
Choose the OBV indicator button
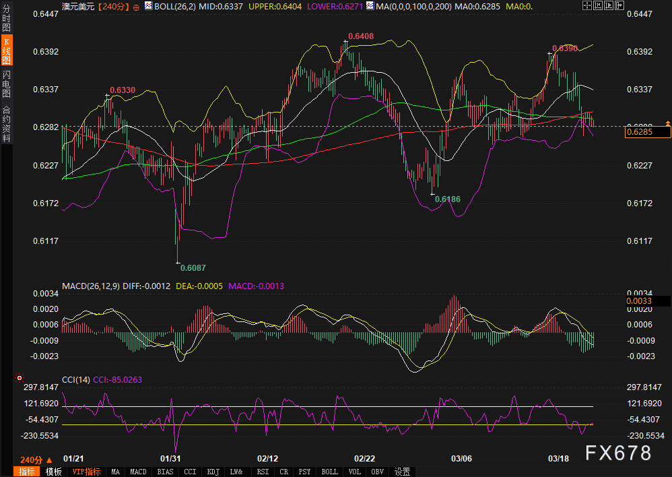pos(377,472)
